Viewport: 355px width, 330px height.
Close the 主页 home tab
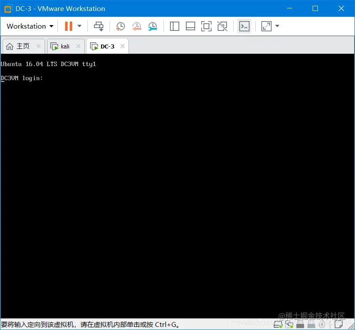tap(38, 46)
